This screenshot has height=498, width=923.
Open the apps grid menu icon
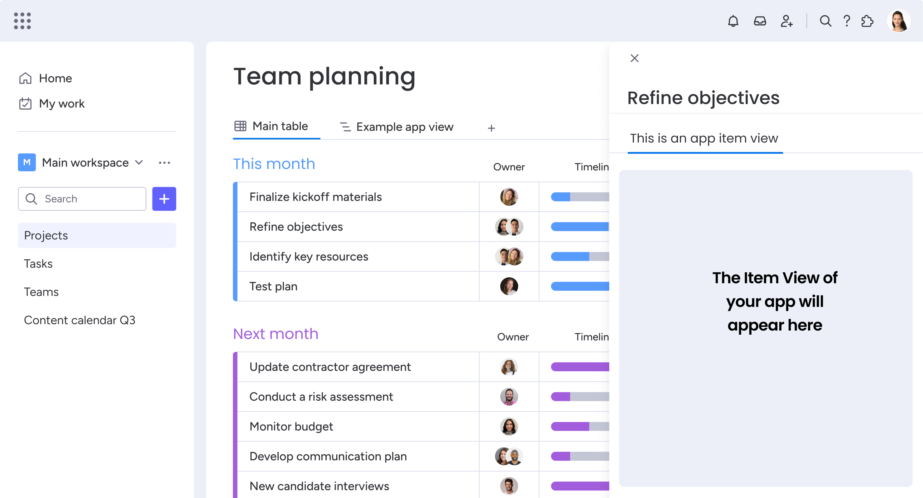click(22, 21)
